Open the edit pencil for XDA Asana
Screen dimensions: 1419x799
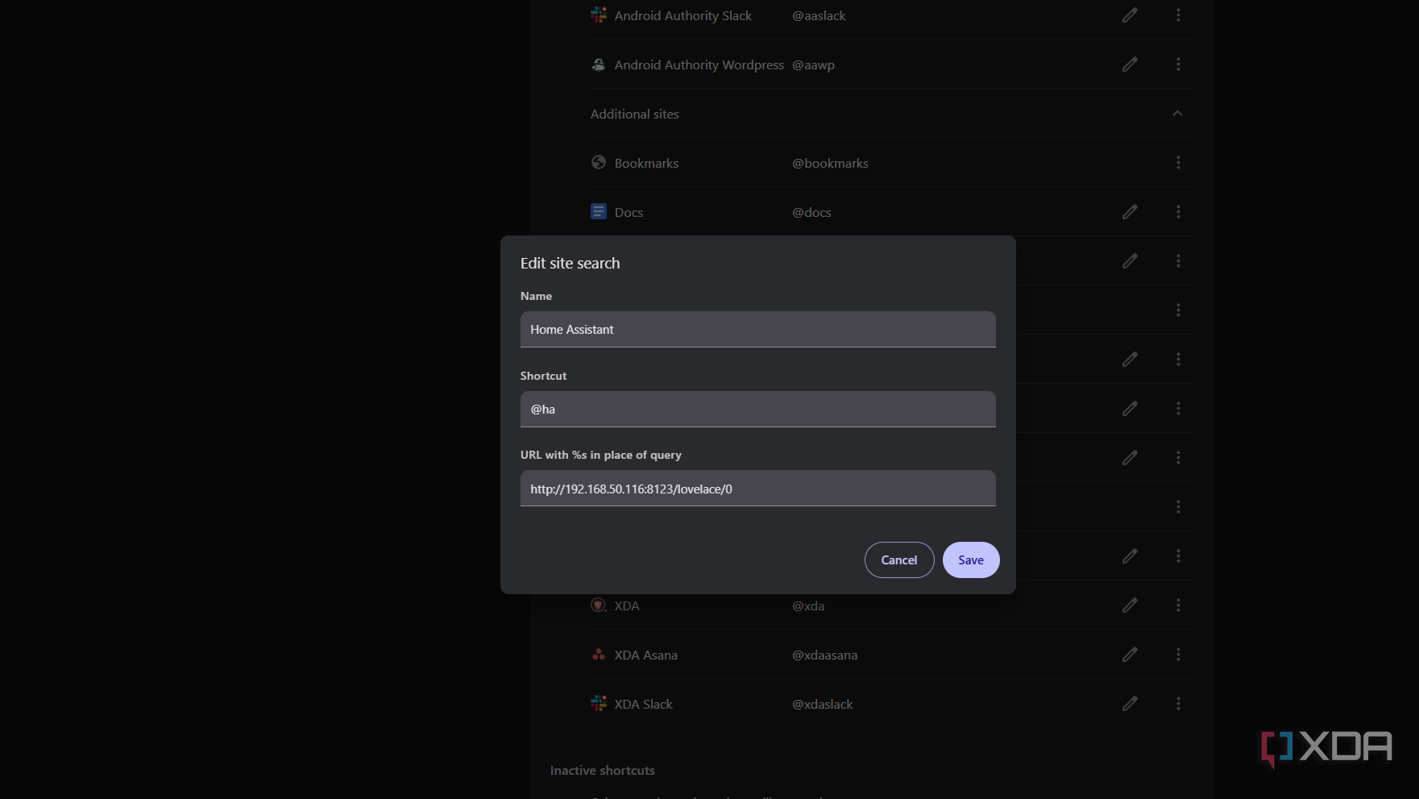[1129, 654]
